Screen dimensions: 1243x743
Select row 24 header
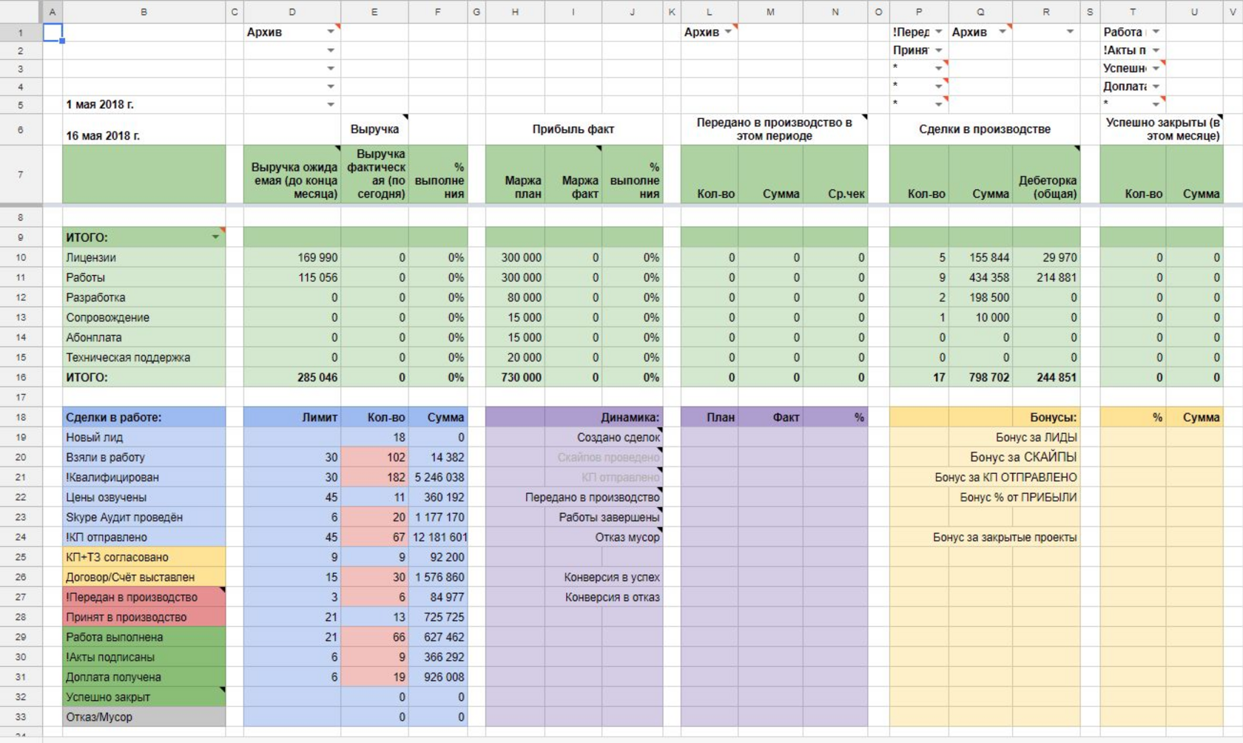coord(21,537)
